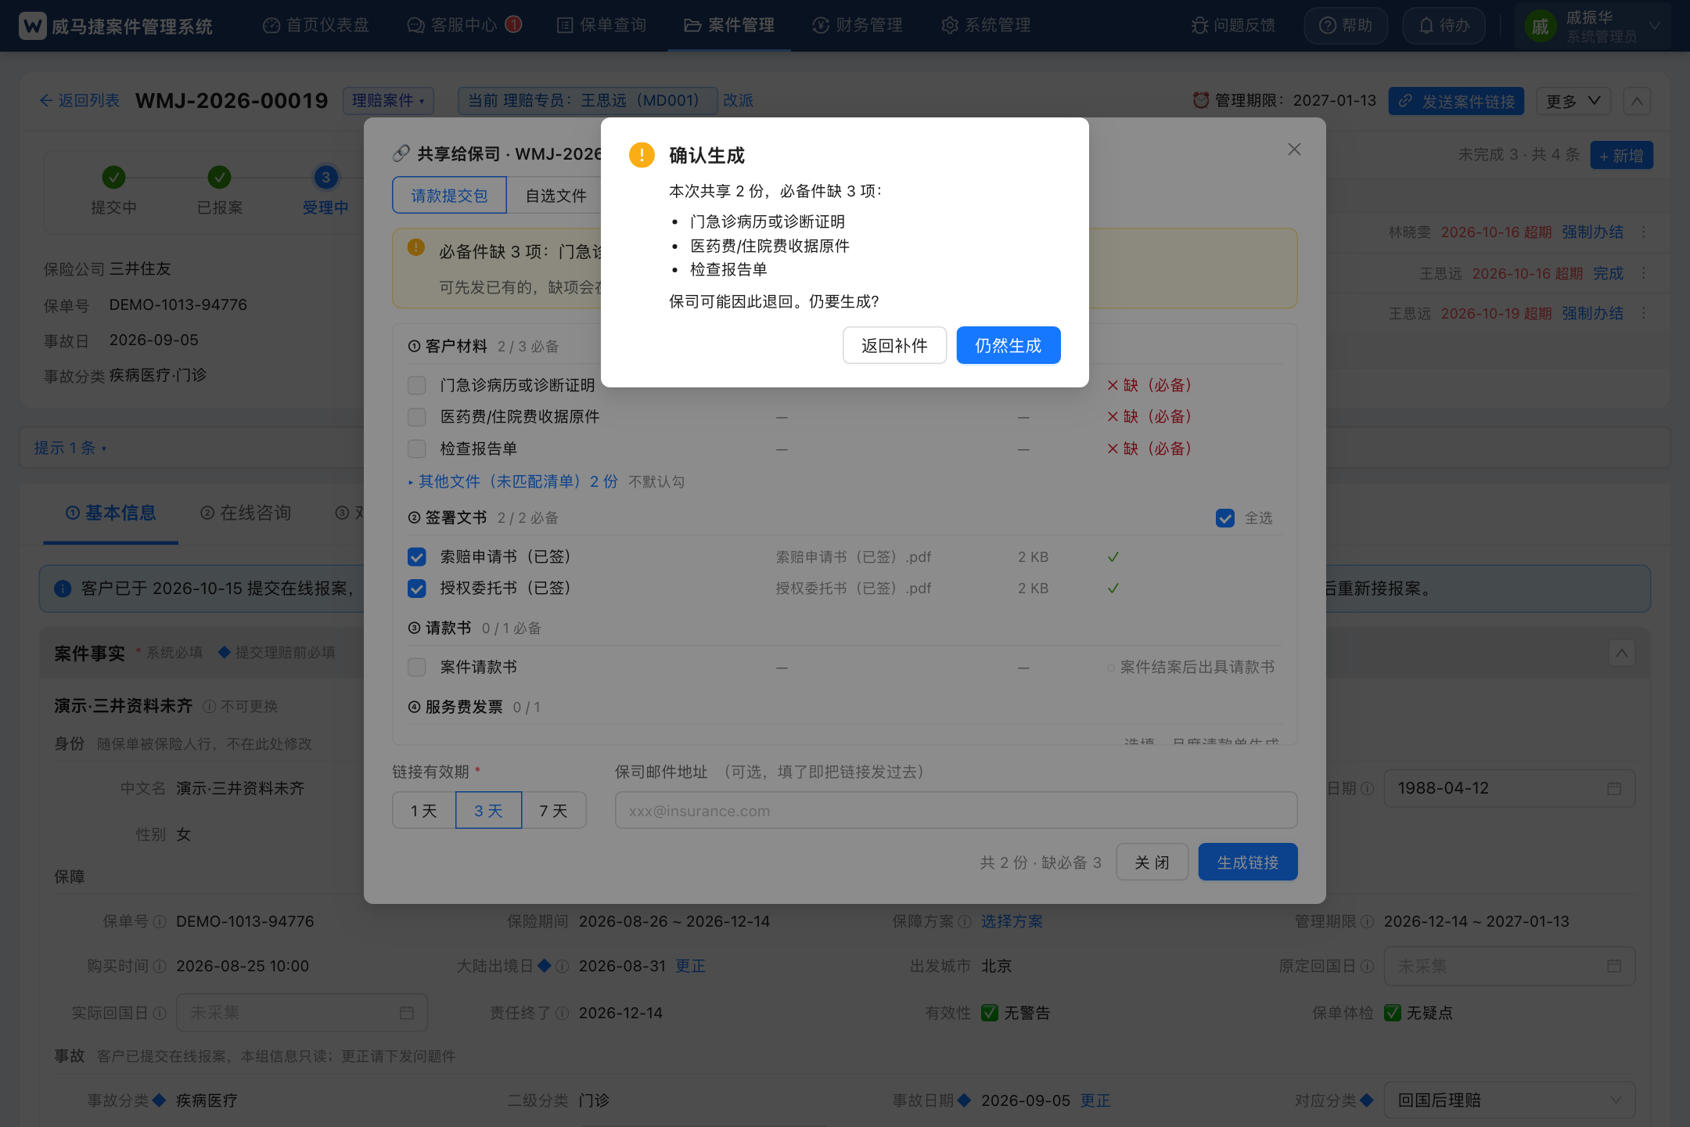Screen dimensions: 1690x1127
Task: Toggle the 全选 checkbox
Action: point(1225,518)
